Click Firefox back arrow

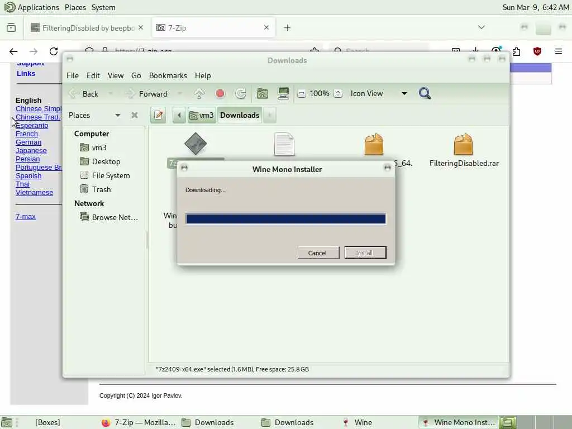point(13,51)
